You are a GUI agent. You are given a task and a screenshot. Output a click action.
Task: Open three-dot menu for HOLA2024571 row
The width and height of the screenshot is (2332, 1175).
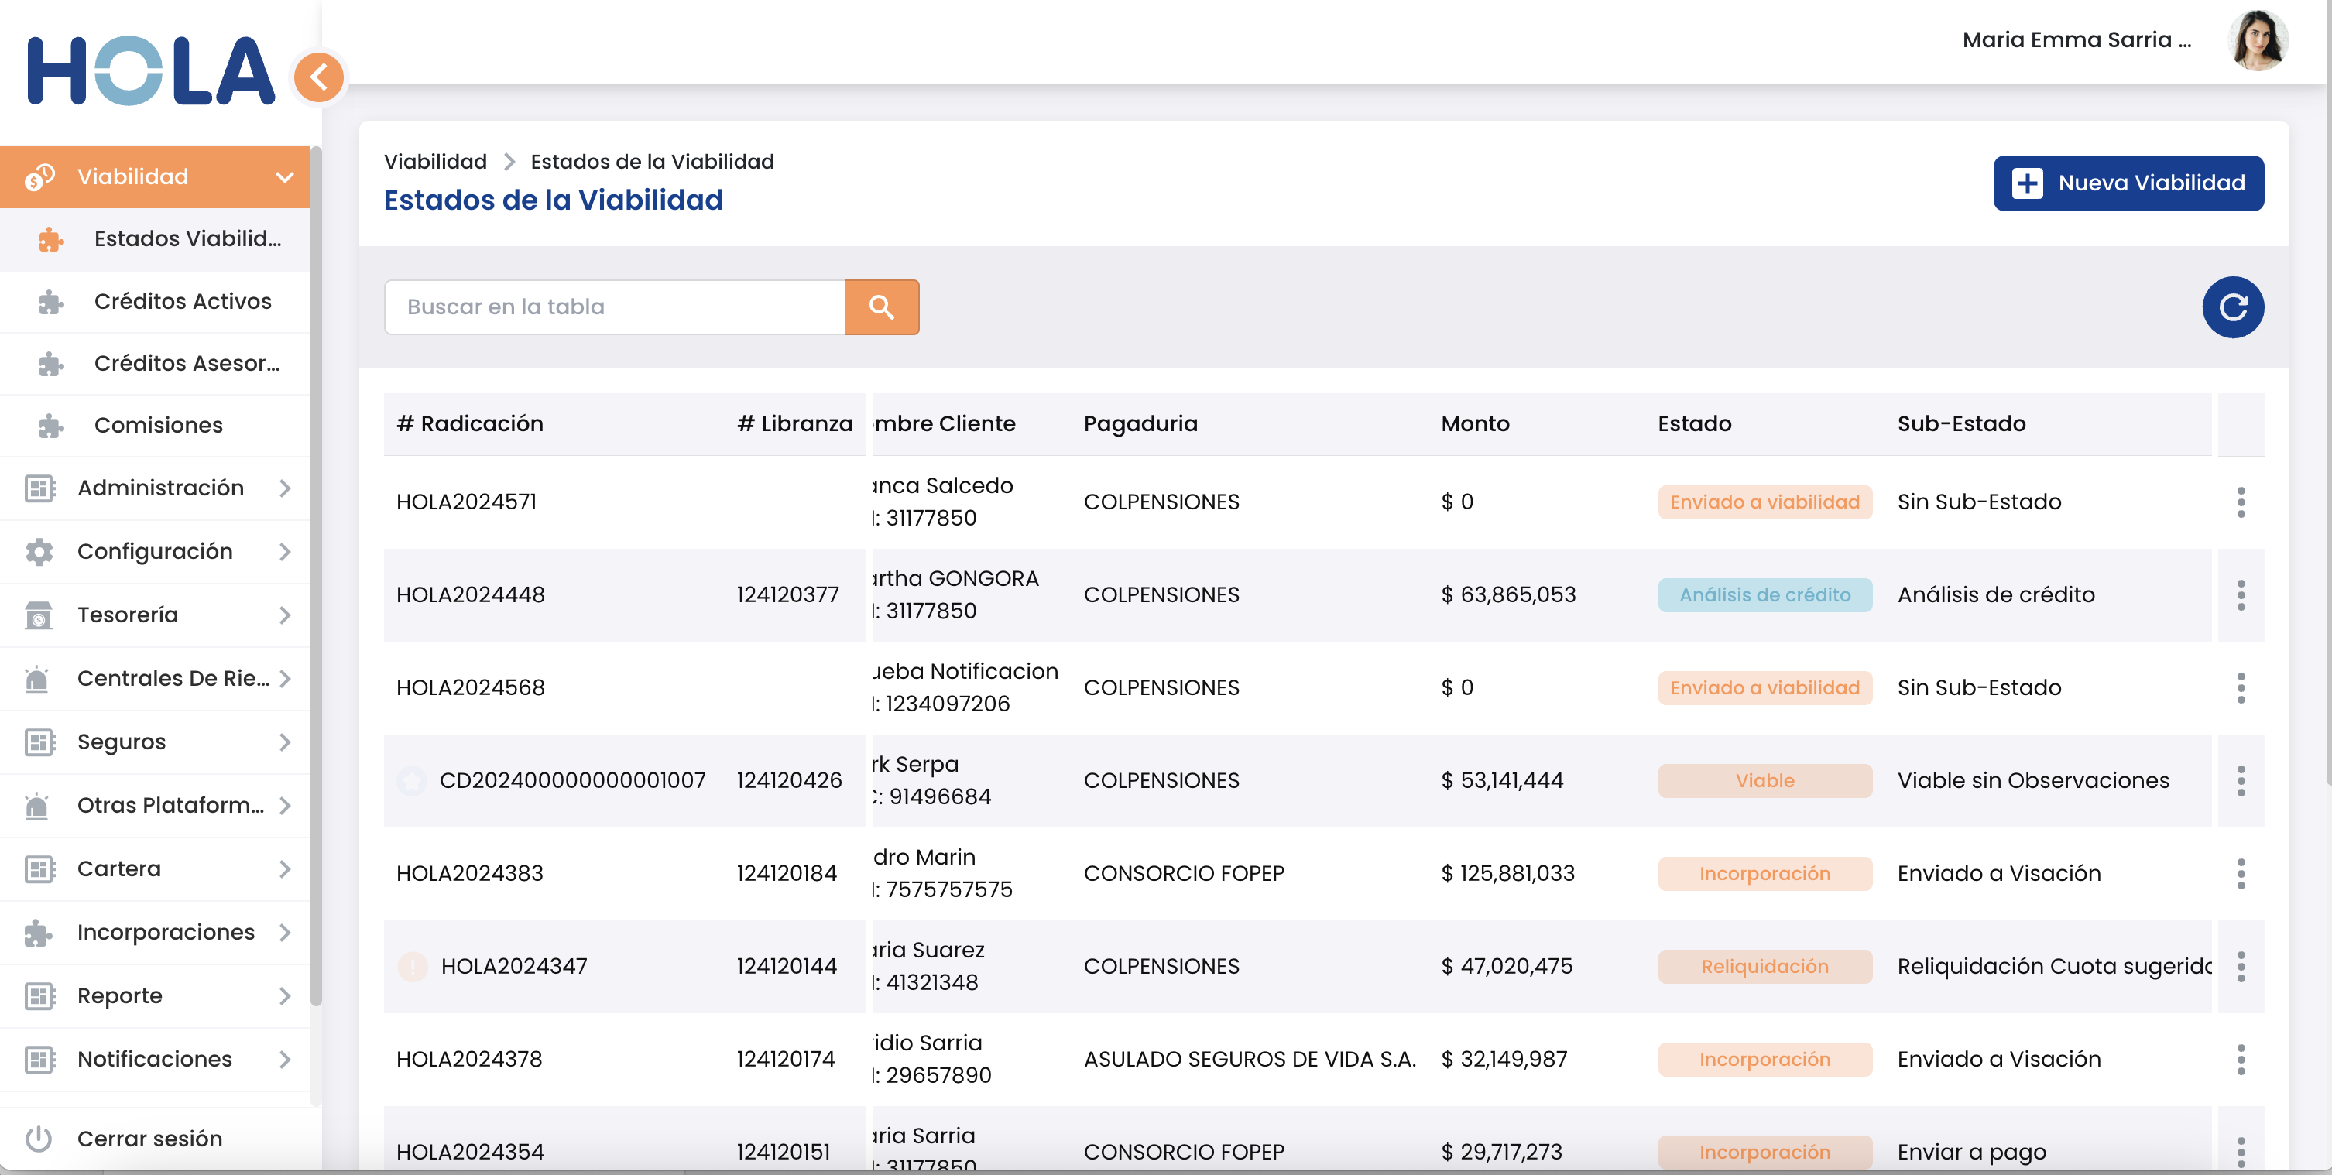tap(2240, 502)
